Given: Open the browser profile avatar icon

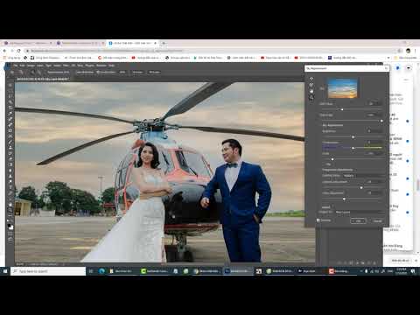Looking at the screenshot, I should [x=408, y=51].
